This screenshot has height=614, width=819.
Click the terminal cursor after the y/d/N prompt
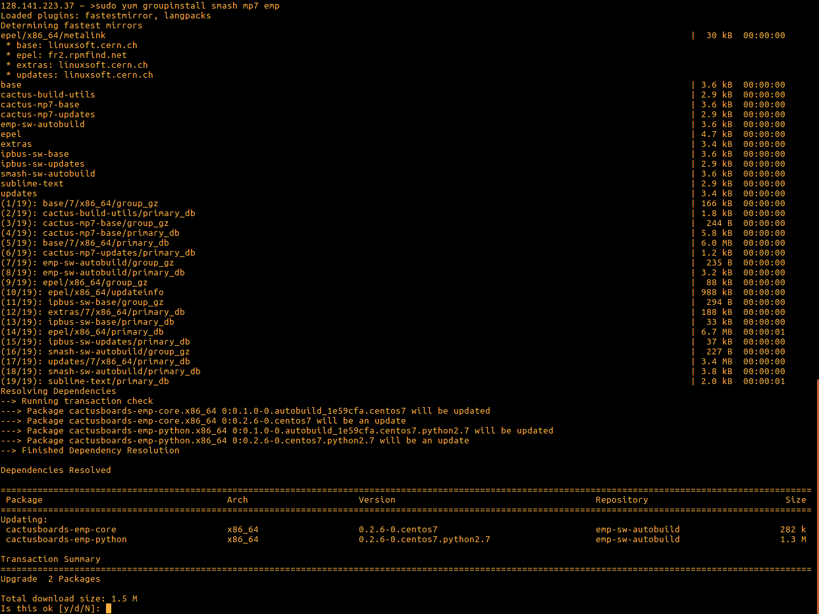coord(109,609)
